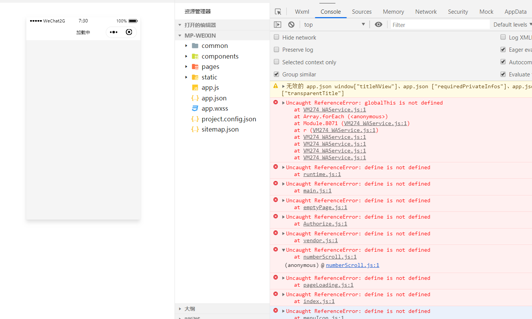Click the pages folder icon
Viewport: 532px width, 319px height.
coord(195,67)
